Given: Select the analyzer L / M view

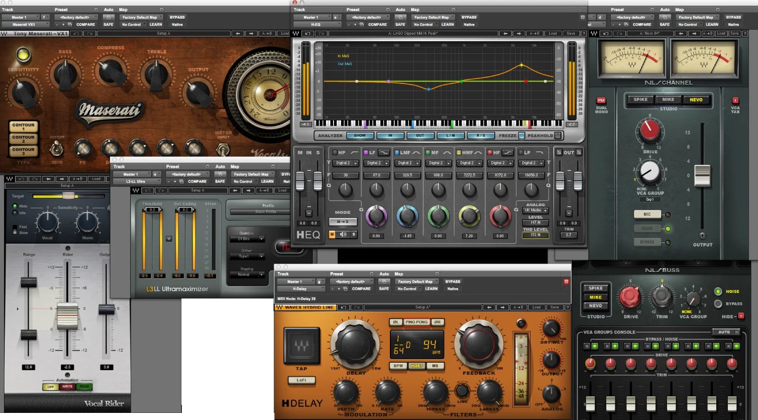Looking at the screenshot, I should pyautogui.click(x=450, y=136).
